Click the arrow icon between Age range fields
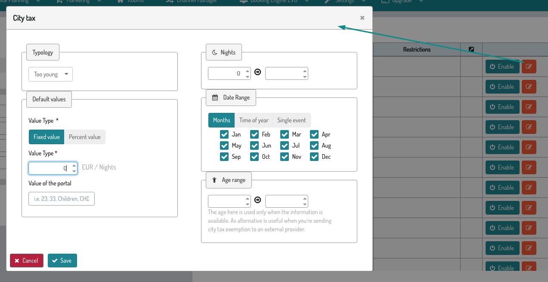 point(258,200)
